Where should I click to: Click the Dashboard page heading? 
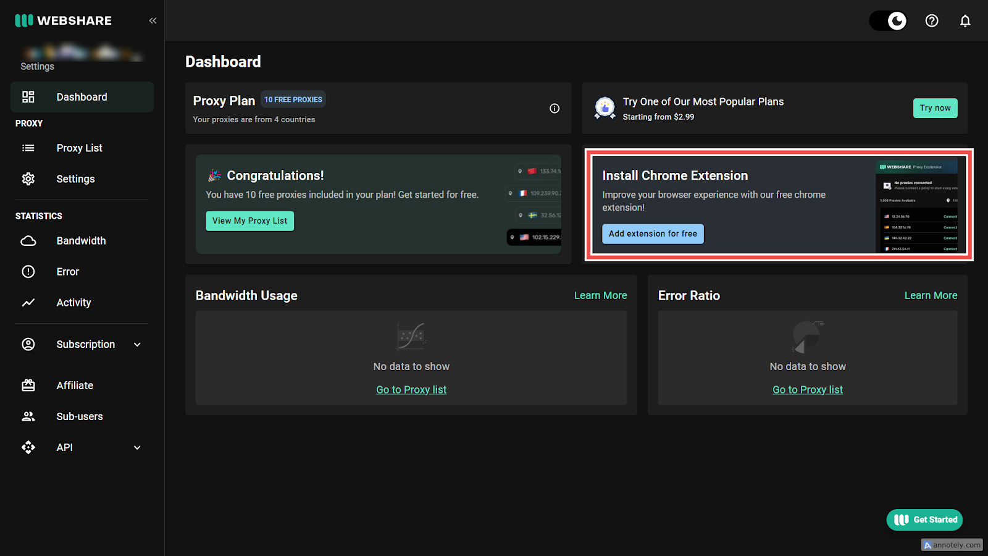point(223,62)
